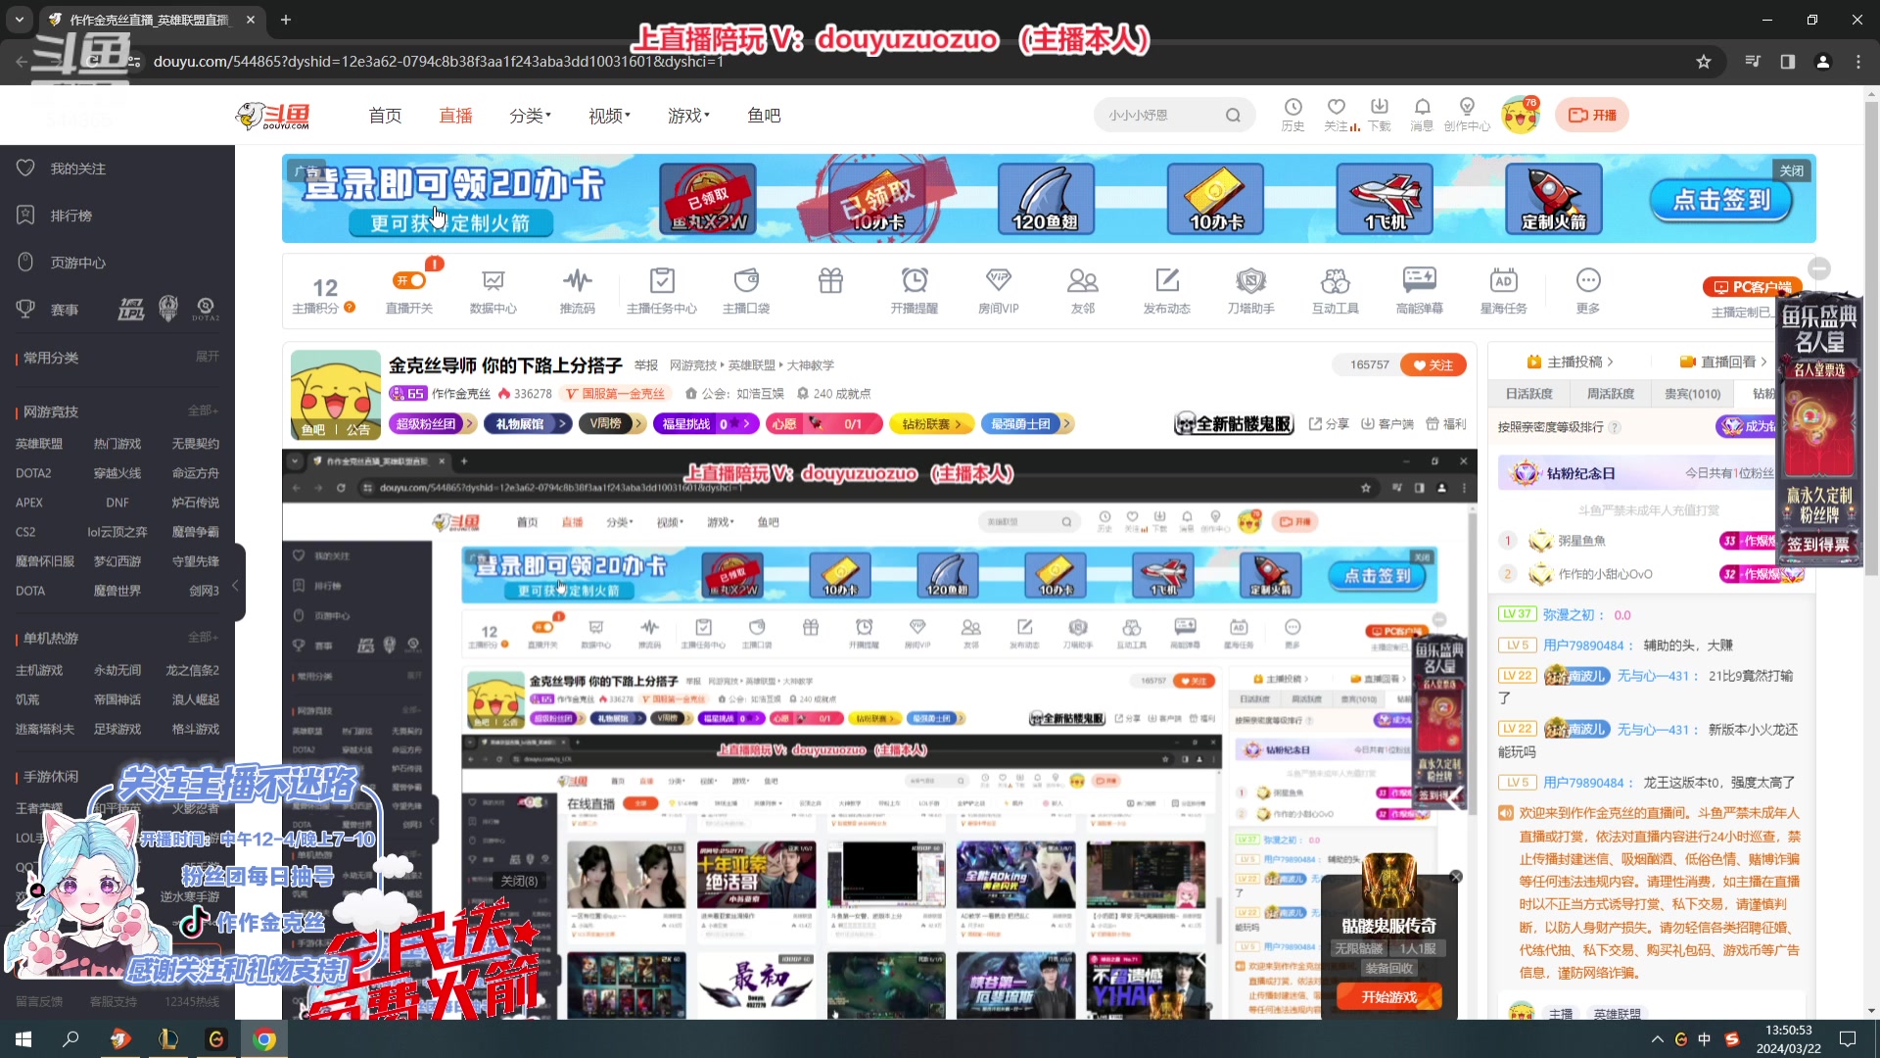This screenshot has height=1058, width=1880.
Task: Click 英雄联盟 in sidebar categories
Action: (x=39, y=444)
